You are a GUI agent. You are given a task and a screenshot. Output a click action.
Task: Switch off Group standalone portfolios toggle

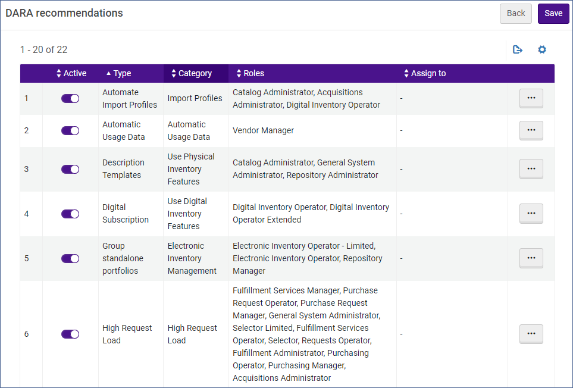(x=70, y=258)
